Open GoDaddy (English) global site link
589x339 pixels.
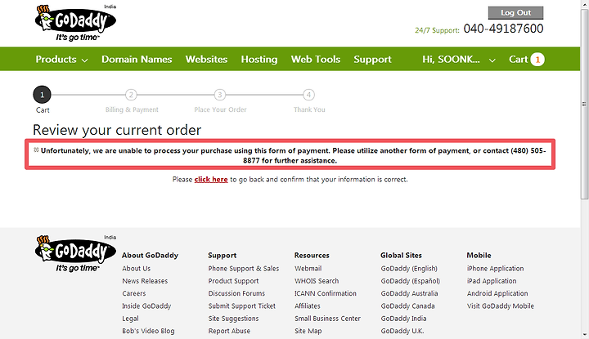(409, 269)
